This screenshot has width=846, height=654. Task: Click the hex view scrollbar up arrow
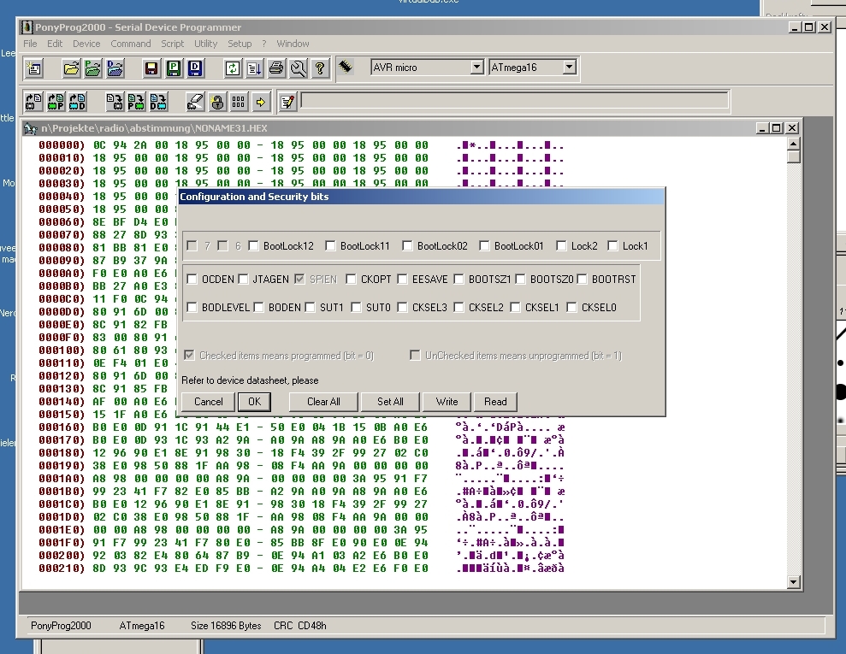click(793, 144)
